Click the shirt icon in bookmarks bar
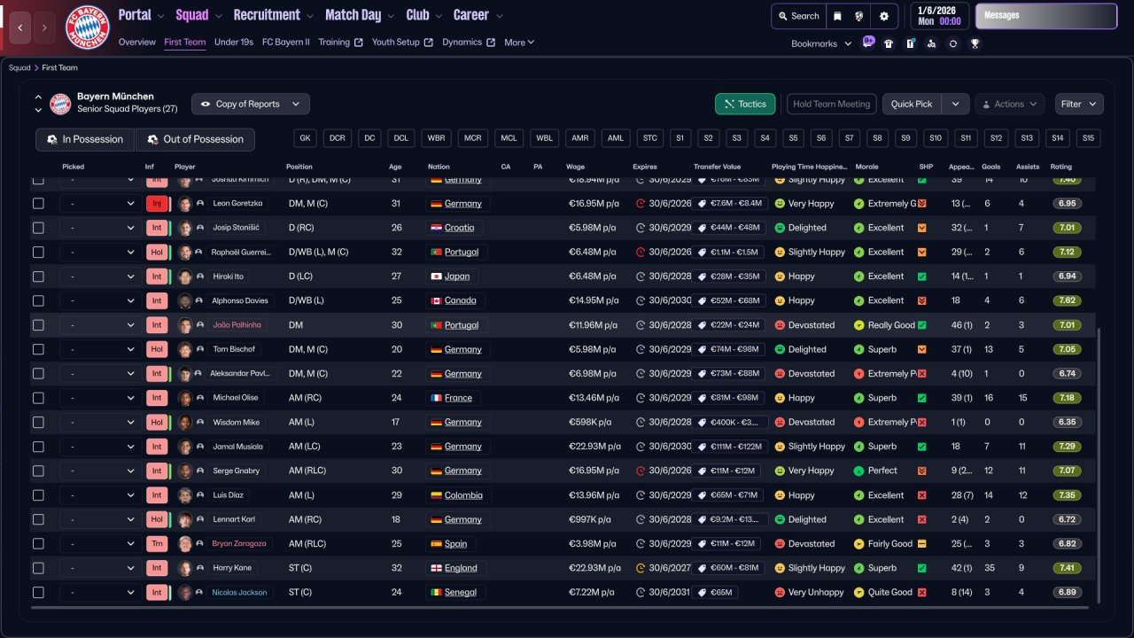Screen dimensions: 1134x638 [889, 43]
